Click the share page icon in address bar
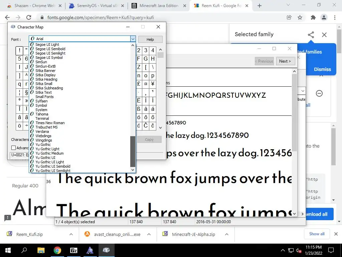Screen dimensions: 342x257 (x=289, y=17)
